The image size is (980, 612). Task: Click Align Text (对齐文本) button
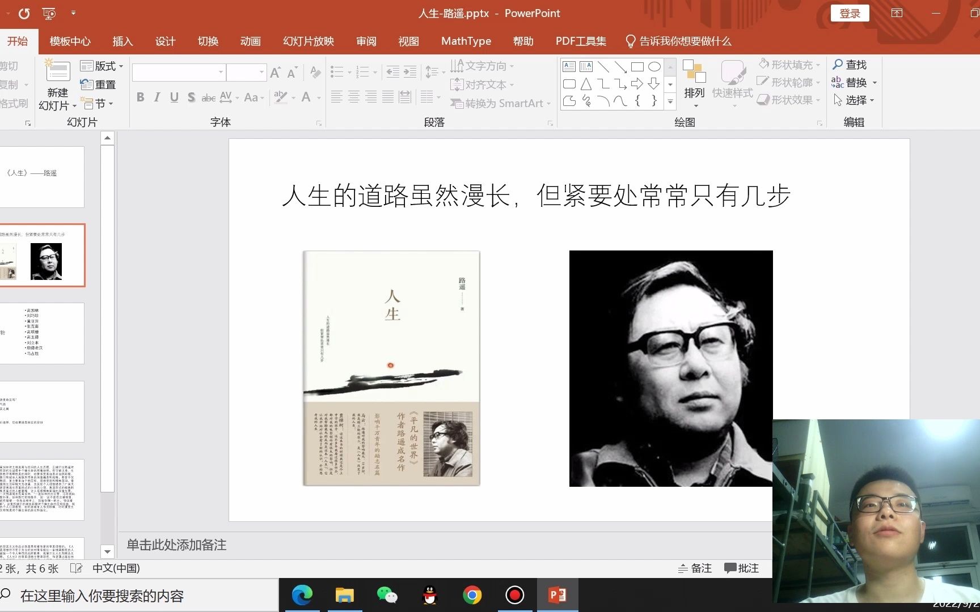click(482, 84)
